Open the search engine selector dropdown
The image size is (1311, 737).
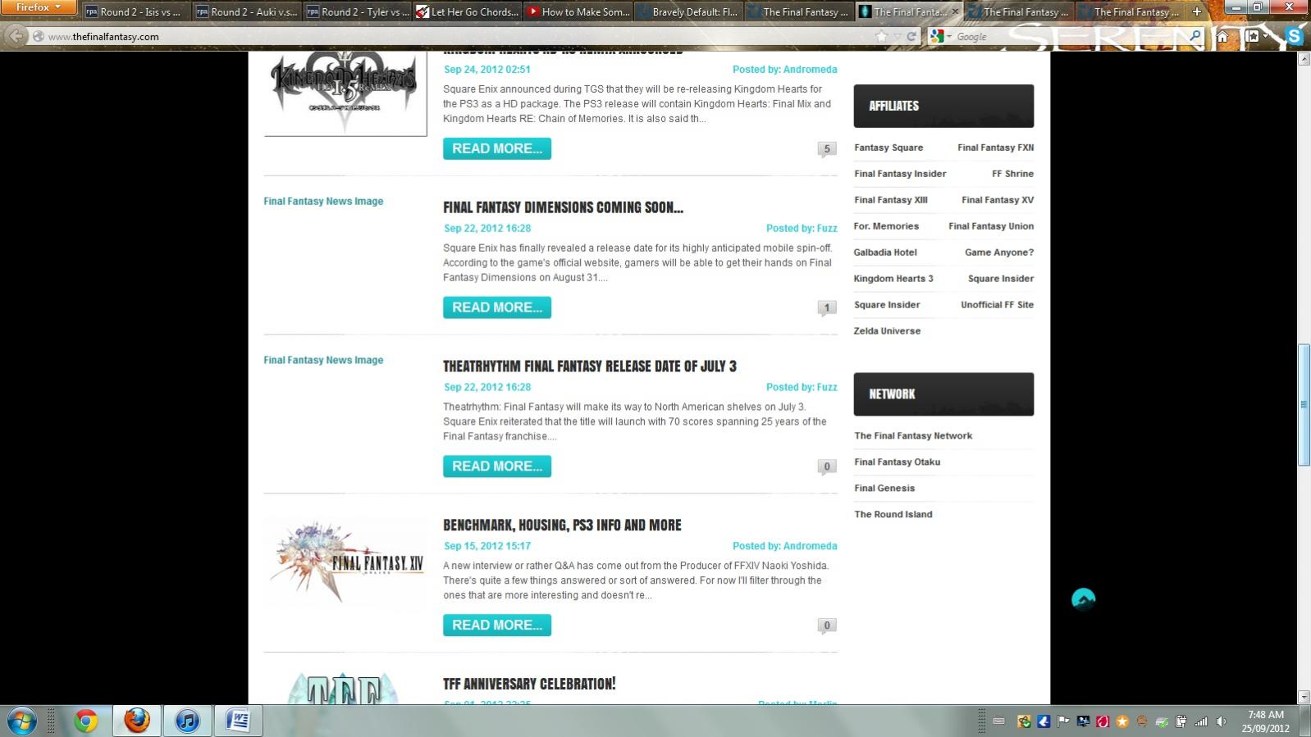(940, 36)
